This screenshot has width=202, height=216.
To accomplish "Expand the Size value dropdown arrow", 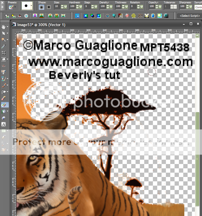I will (65, 7).
